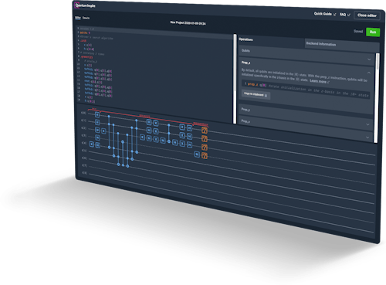Click the measurement icon on the q[2] wire
Screen dimensions: 386x285
[x=205, y=147]
